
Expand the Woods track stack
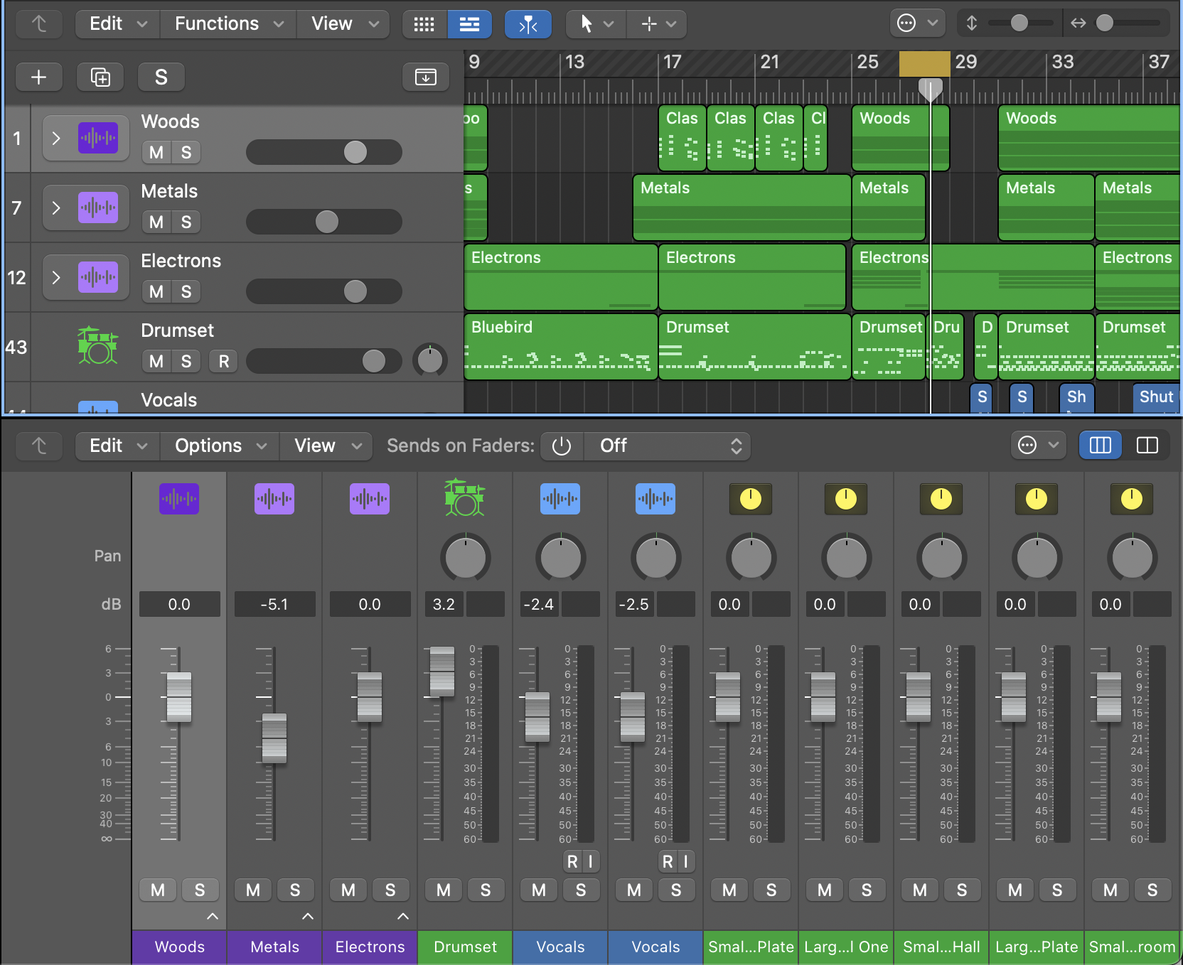tap(56, 138)
